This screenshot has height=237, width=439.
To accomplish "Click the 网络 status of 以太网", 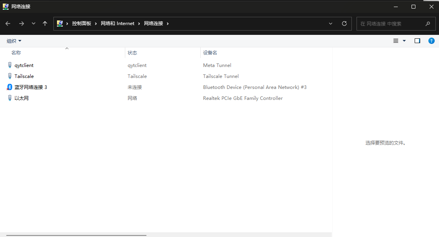I will click(132, 98).
